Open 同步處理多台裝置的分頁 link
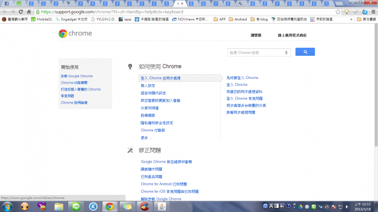Image resolution: width=378 pixels, height=212 pixels. (246, 105)
